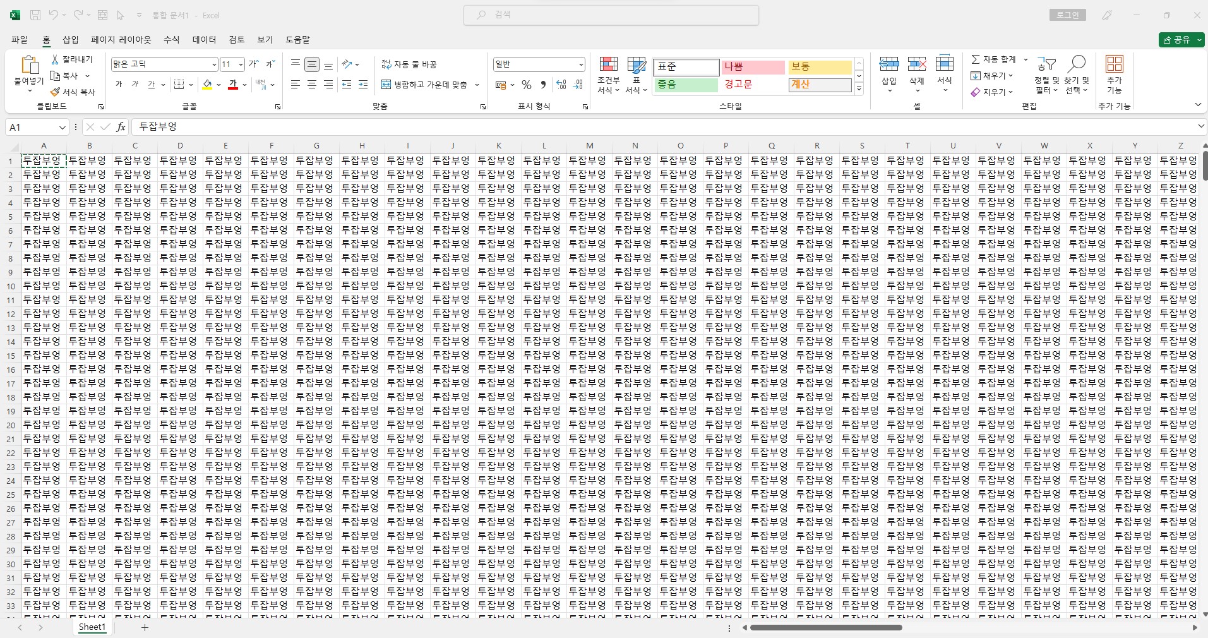Align text right
The height and width of the screenshot is (638, 1208).
click(328, 85)
